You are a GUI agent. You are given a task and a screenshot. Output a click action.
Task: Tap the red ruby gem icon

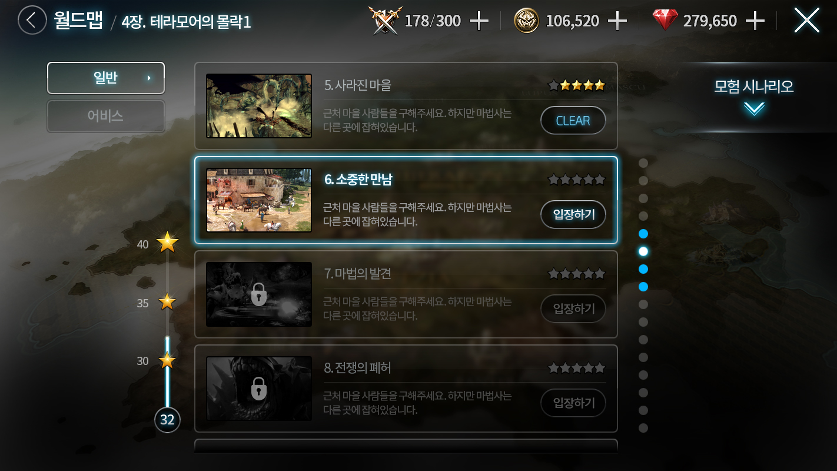(x=665, y=21)
